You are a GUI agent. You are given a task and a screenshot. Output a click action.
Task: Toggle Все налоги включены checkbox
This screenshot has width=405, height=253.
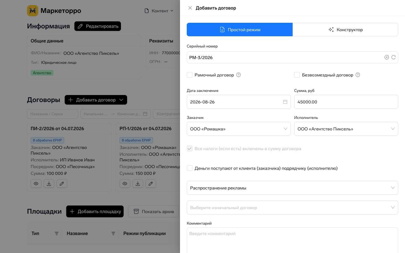pos(190,148)
